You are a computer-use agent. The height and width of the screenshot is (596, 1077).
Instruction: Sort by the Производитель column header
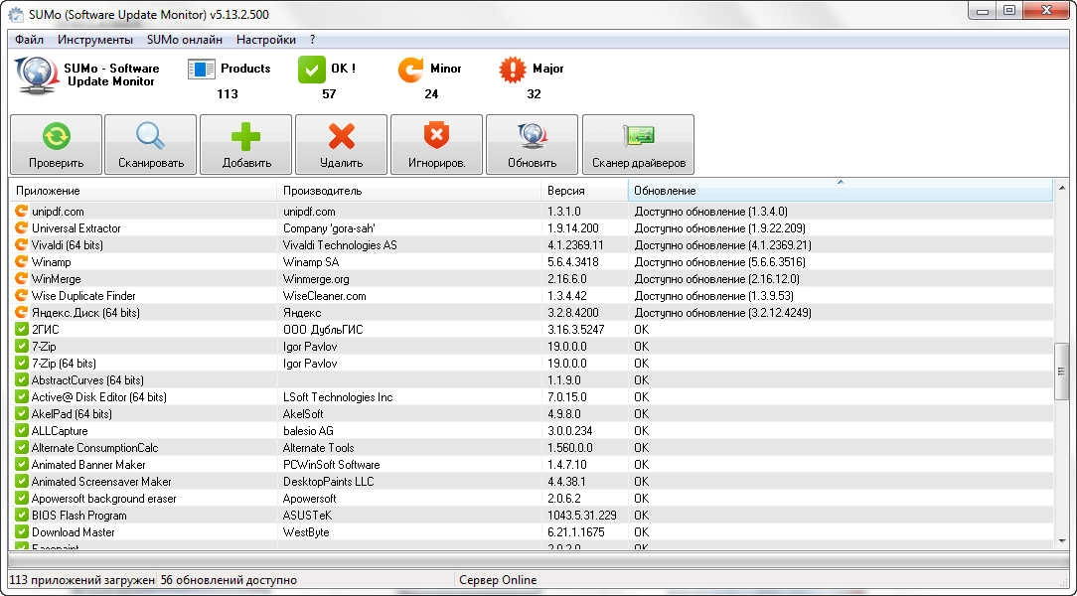click(408, 190)
